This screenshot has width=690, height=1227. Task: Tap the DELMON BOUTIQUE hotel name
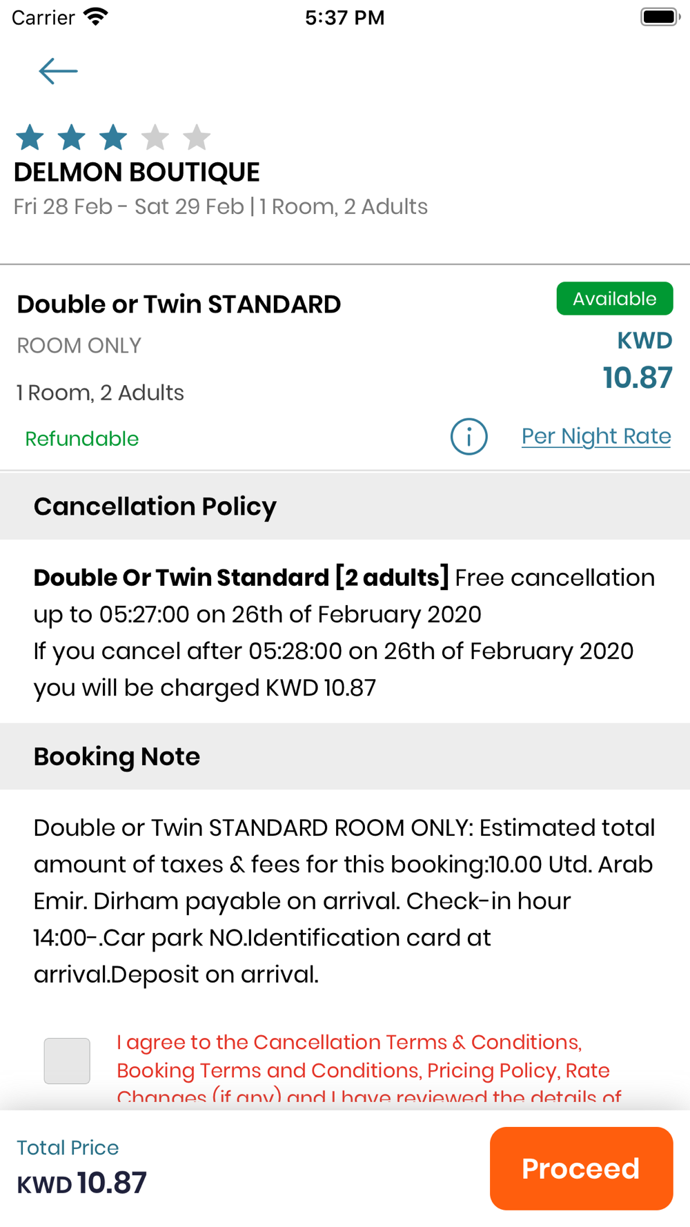pos(137,172)
